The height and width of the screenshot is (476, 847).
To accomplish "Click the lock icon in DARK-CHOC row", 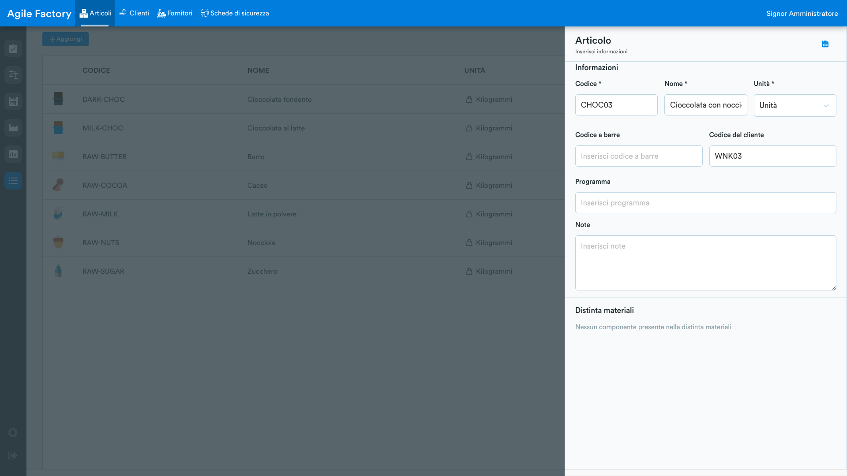I will [469, 99].
